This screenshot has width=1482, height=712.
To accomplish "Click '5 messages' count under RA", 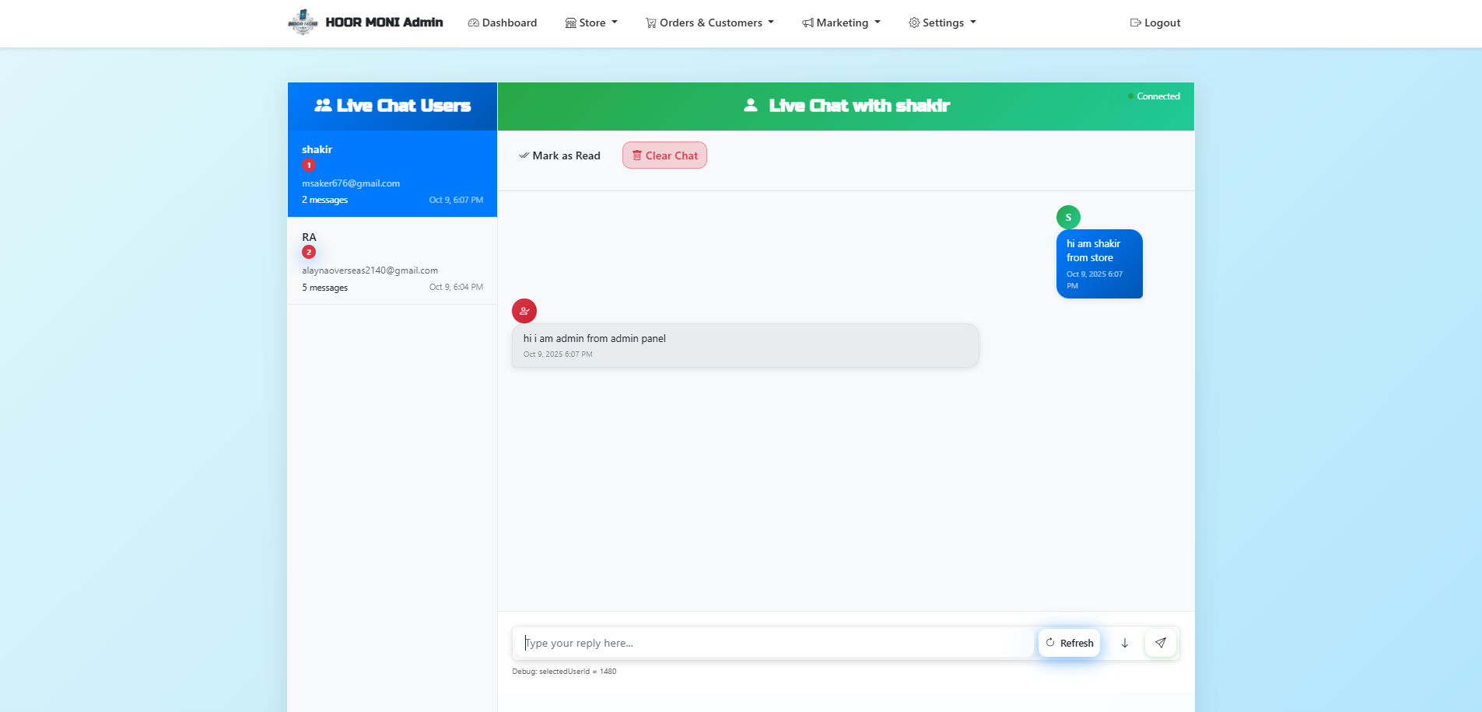I will 325,288.
